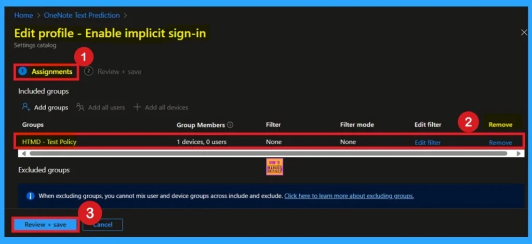Screen dimensions: 532x244
Task: Select the Assignments step tab
Action: (x=46, y=72)
